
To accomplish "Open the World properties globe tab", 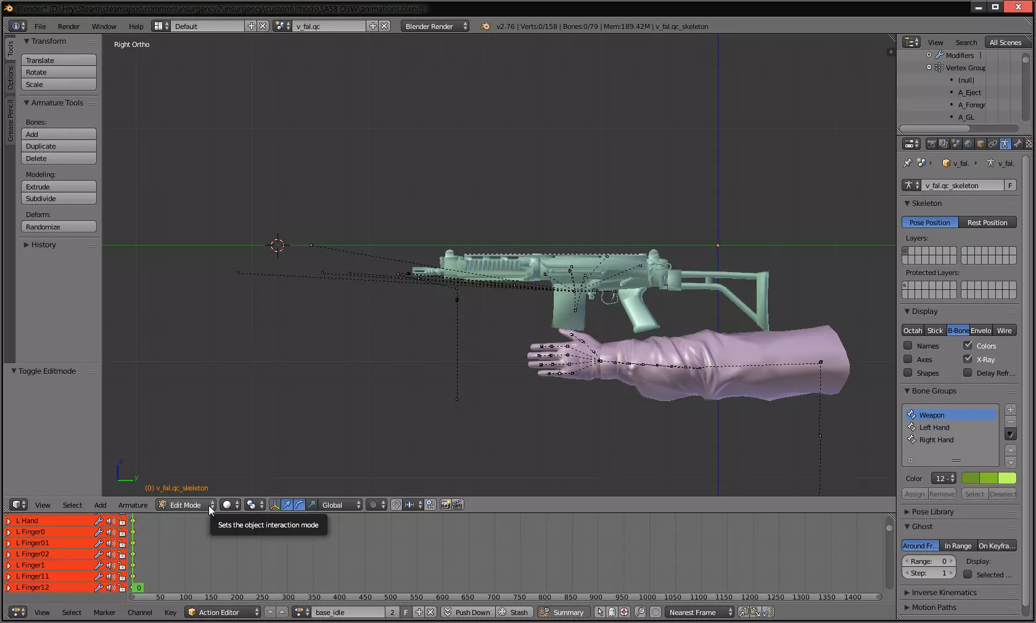I will [x=968, y=144].
